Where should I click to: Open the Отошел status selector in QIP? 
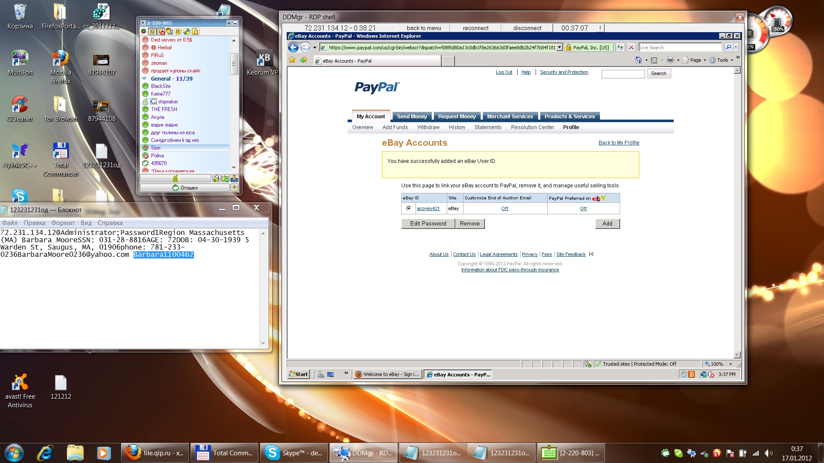click(185, 188)
